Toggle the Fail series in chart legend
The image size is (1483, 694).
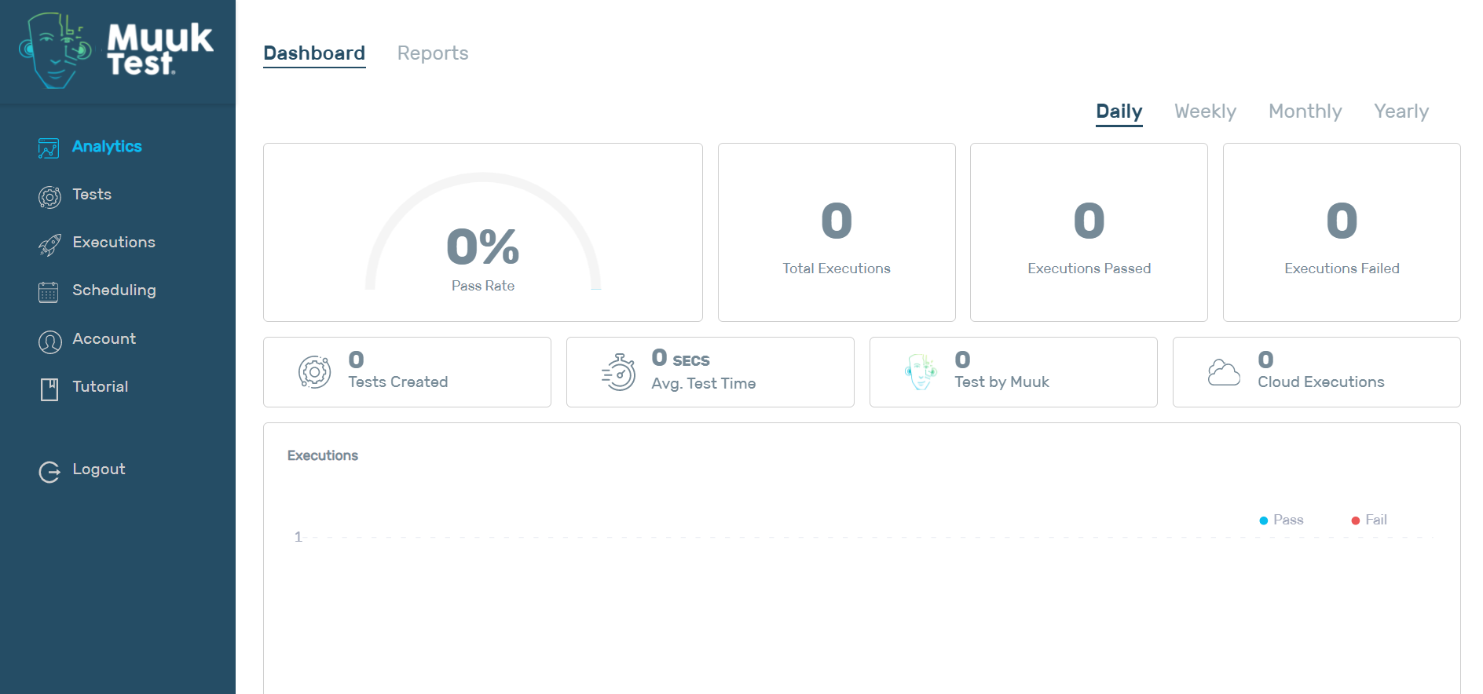click(x=1369, y=520)
